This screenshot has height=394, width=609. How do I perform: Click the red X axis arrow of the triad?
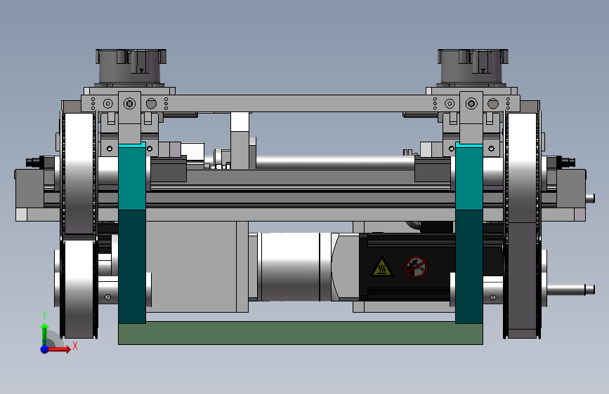58,349
